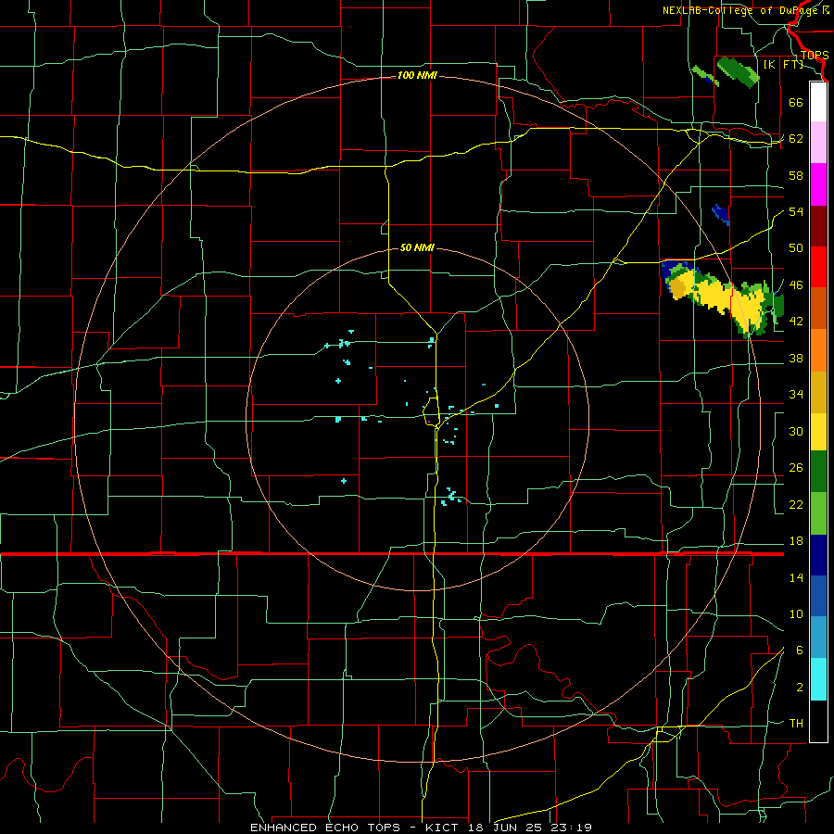Screen dimensions: 834x834
Task: Click the 'KICT' radar site identifier
Action: pyautogui.click(x=443, y=828)
